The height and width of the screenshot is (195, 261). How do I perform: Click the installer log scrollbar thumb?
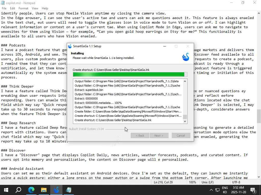click(185, 117)
